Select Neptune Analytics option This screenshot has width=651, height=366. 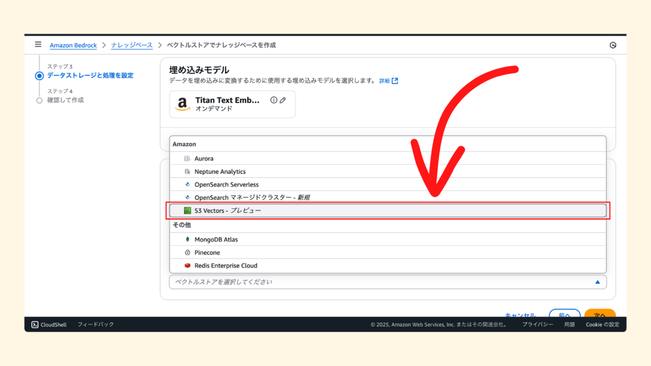tap(388, 171)
